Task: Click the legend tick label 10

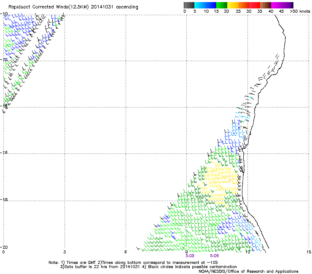Action: (x=206, y=11)
